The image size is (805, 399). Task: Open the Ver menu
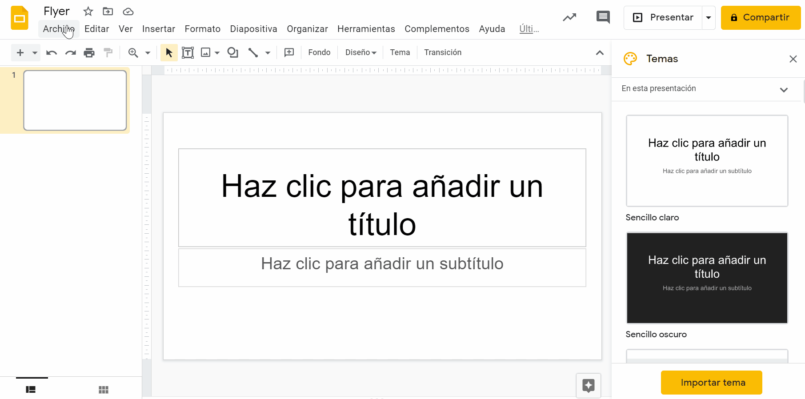pyautogui.click(x=126, y=29)
